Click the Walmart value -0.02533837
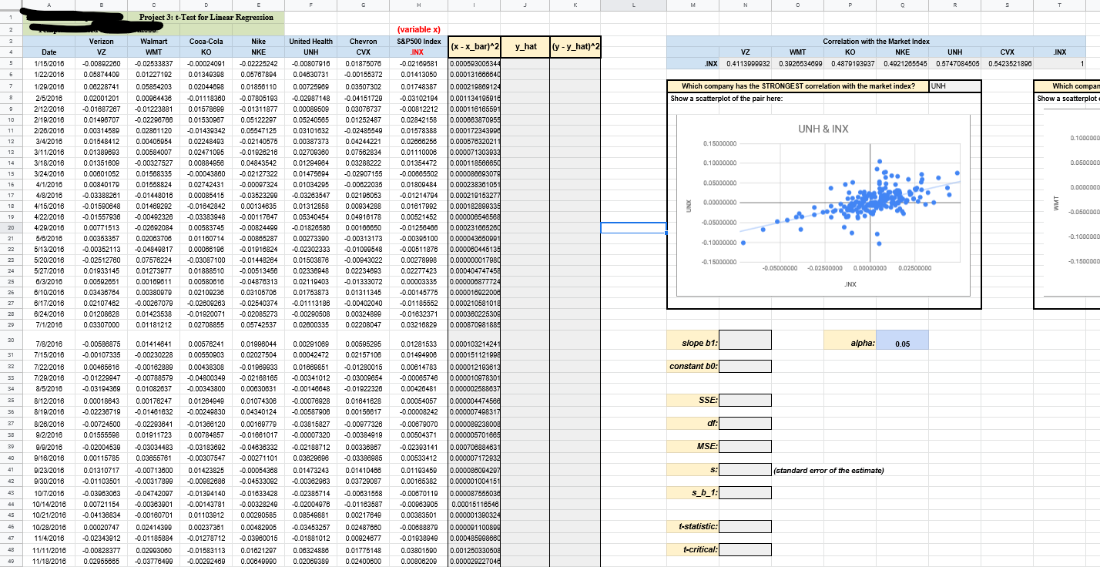The width and height of the screenshot is (1100, 567). pos(155,62)
